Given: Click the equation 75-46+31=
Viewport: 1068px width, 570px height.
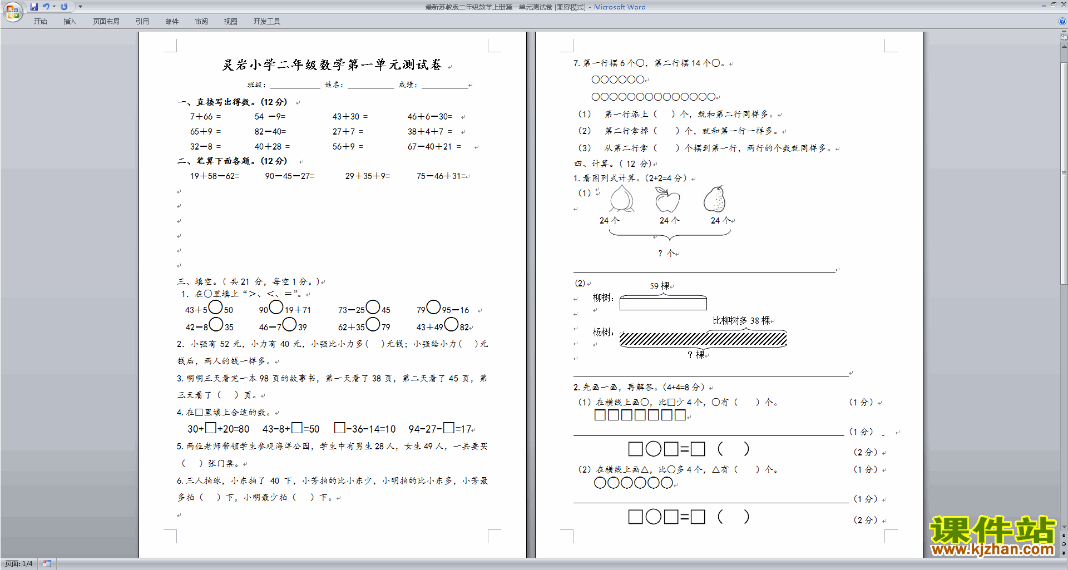Looking at the screenshot, I should (x=441, y=176).
